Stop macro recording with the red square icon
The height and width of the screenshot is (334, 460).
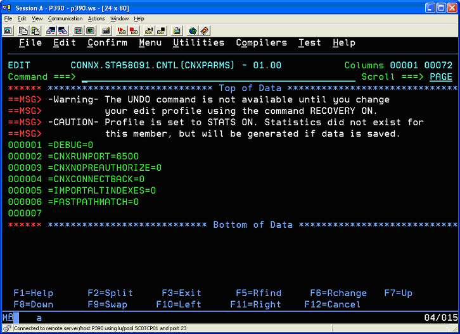[134, 31]
